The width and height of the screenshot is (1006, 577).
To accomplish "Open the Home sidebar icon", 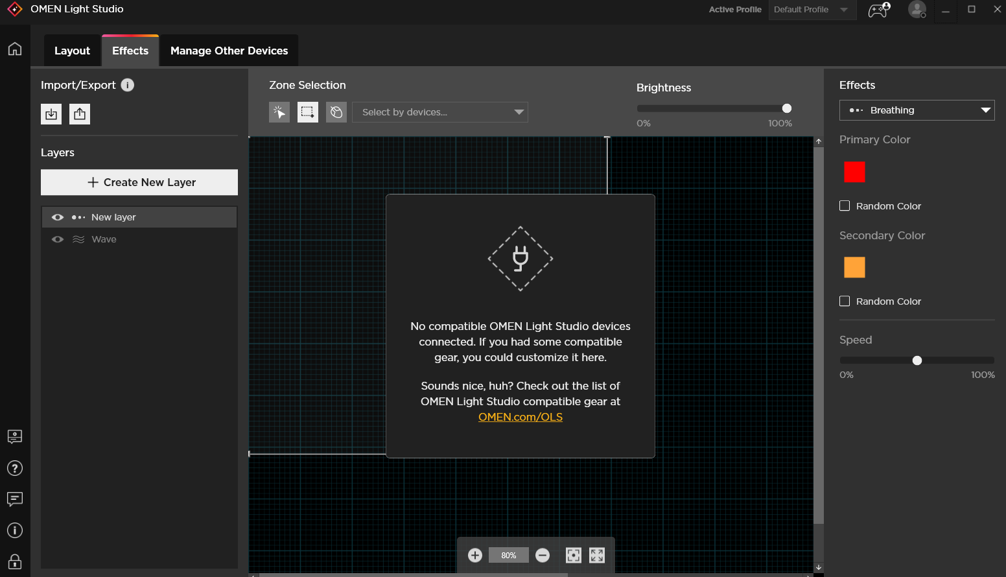I will pos(15,49).
